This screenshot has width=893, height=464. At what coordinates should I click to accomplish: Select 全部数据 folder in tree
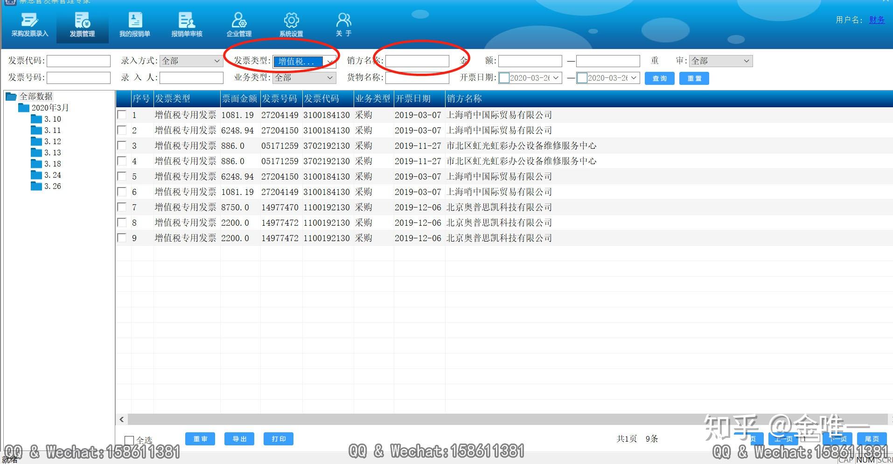click(x=30, y=97)
